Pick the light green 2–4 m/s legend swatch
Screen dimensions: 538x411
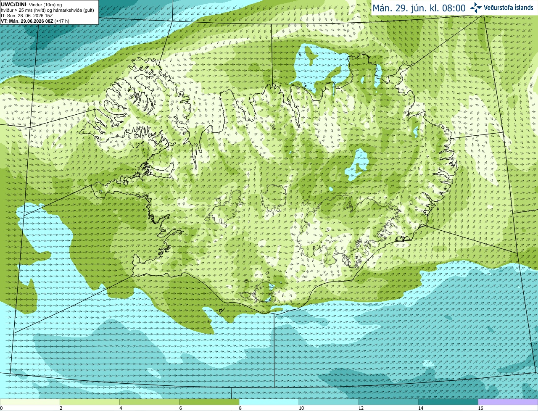point(90,402)
